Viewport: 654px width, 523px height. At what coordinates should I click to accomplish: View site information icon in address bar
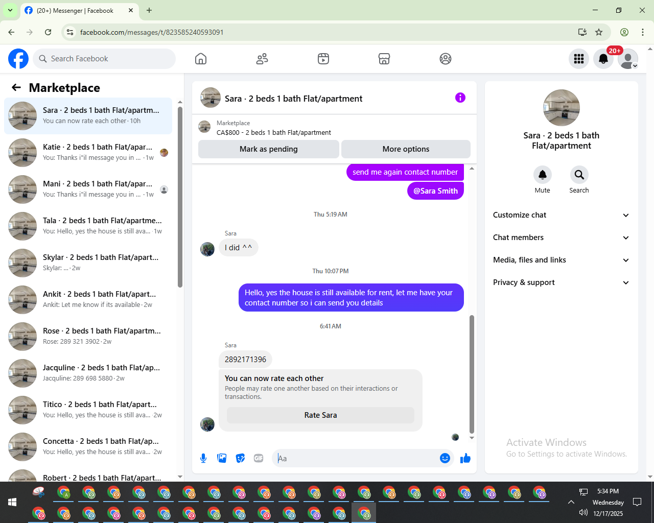[70, 32]
